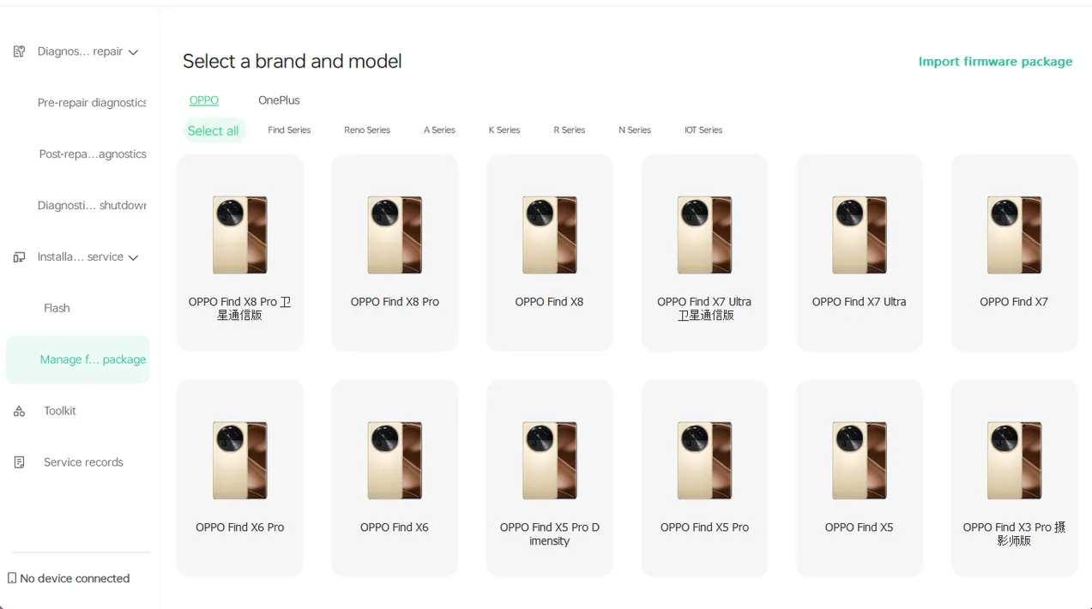This screenshot has height=609, width=1092.
Task: Filter by K Series
Action: coord(504,130)
